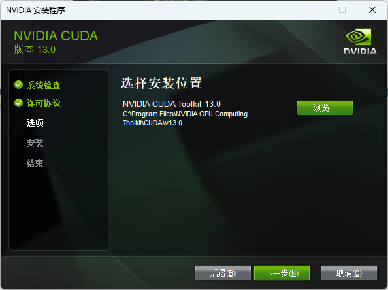Select the 系统检查 step label

[44, 85]
